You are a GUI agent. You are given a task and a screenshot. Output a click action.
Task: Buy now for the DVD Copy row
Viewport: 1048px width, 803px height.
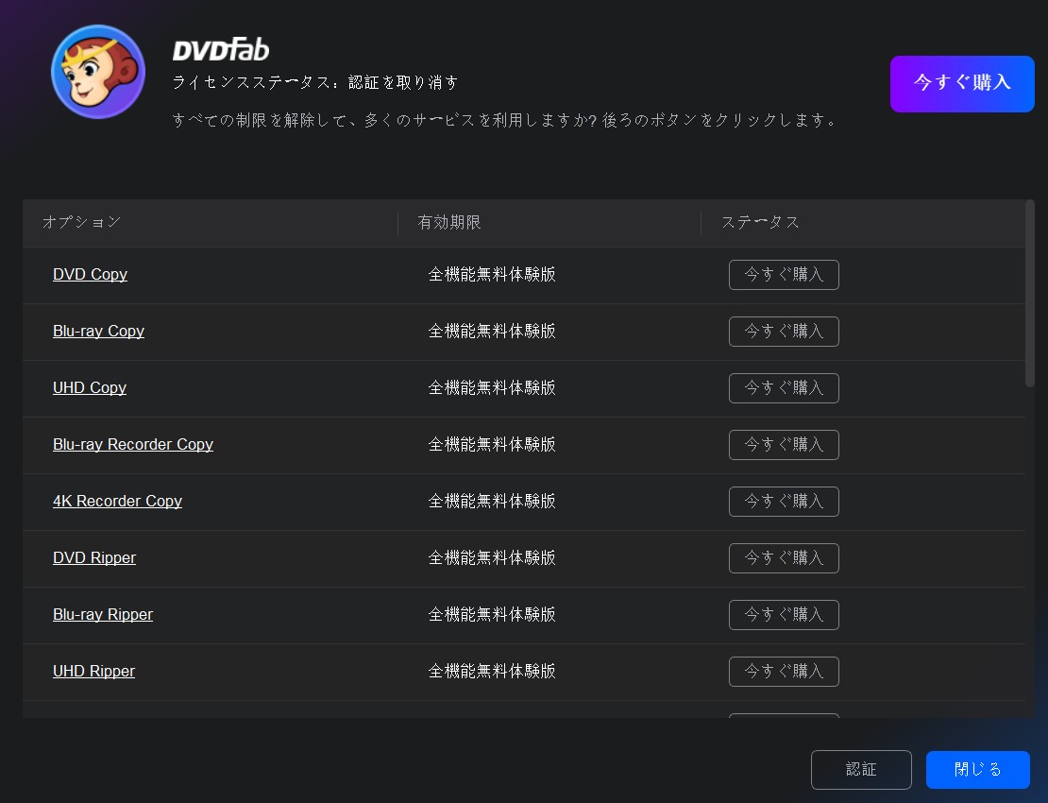pos(784,275)
